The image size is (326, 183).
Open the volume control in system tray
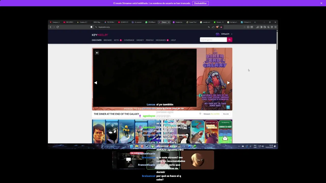pyautogui.click(x=263, y=146)
